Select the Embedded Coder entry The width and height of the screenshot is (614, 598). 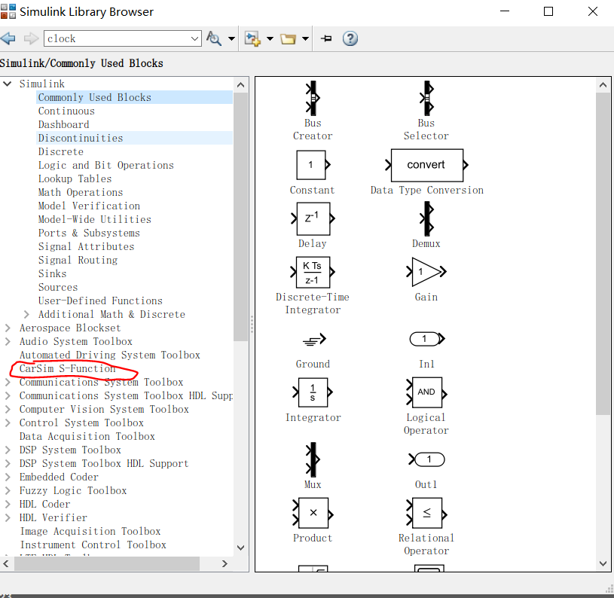[59, 477]
